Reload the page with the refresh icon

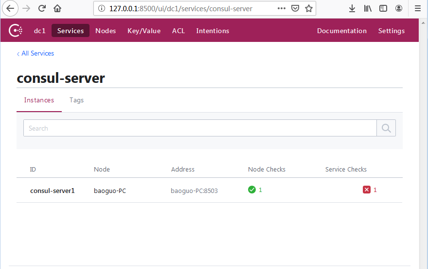coord(42,8)
